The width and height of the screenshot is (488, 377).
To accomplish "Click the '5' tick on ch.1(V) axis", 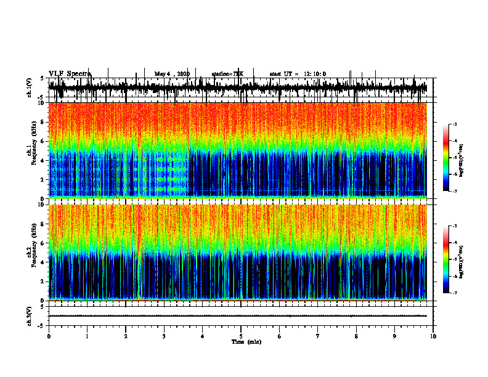I will click(43, 78).
